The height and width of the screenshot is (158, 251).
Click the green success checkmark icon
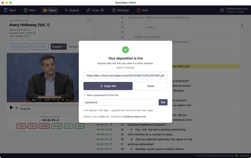point(125,50)
